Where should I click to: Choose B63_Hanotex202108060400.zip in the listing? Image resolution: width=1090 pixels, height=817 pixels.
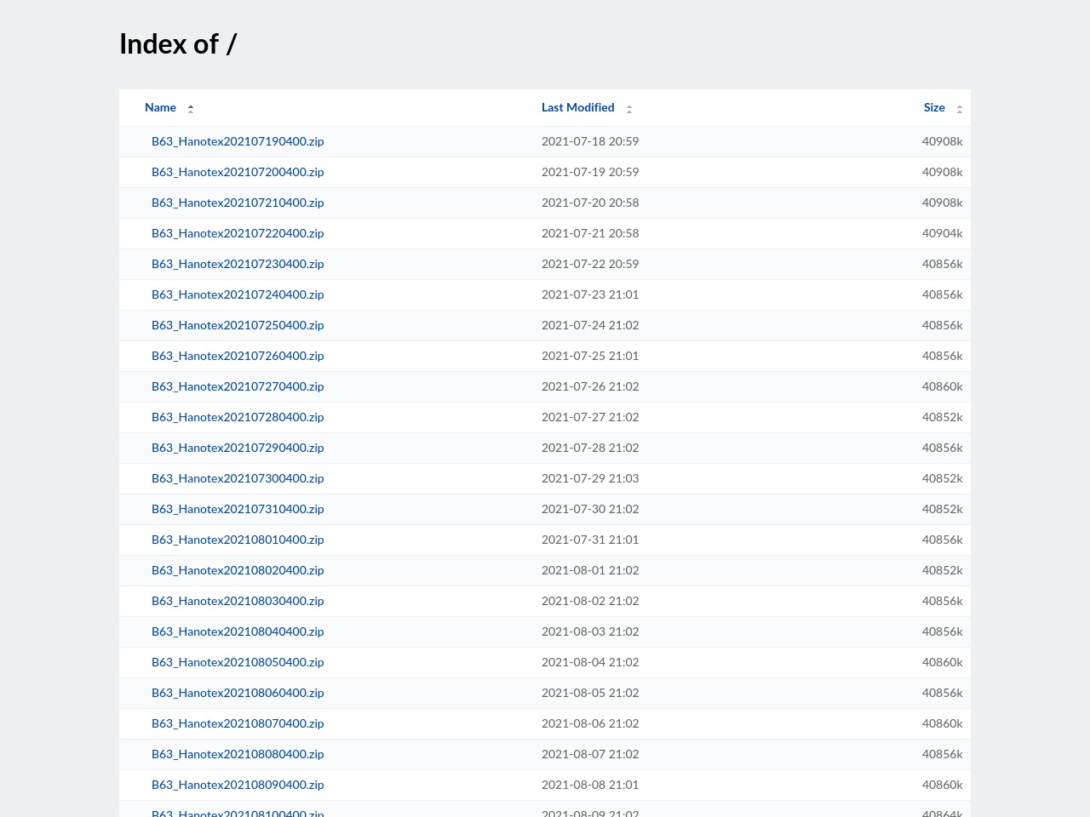click(x=238, y=693)
